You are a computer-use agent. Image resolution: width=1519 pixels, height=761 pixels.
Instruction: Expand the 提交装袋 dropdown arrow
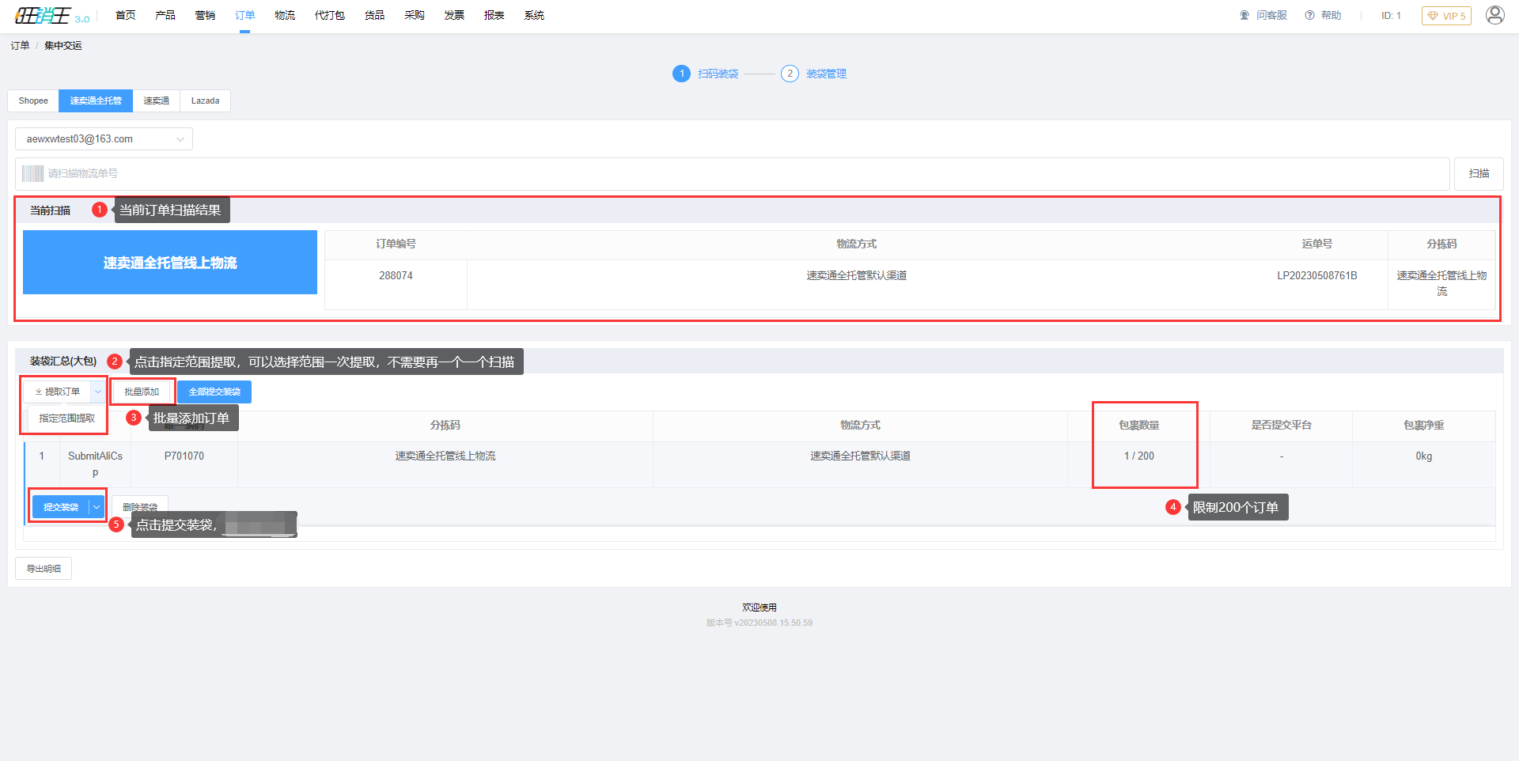pyautogui.click(x=97, y=507)
